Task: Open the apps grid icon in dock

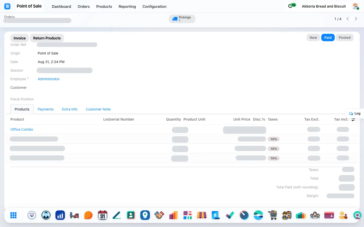Action: tap(13, 215)
